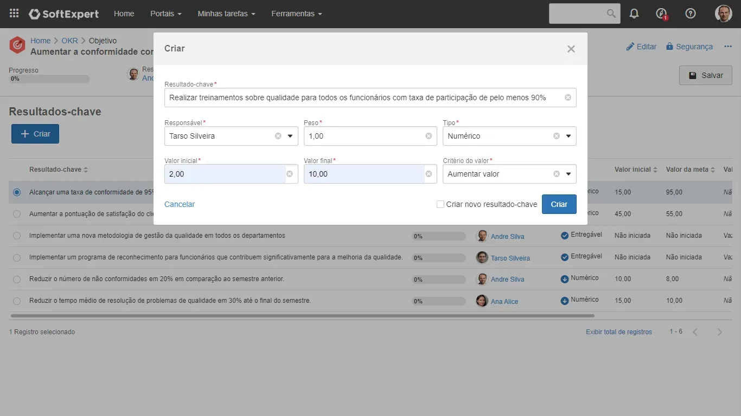The width and height of the screenshot is (741, 416).
Task: Click the blue Criar button in dialog
Action: pos(559,204)
